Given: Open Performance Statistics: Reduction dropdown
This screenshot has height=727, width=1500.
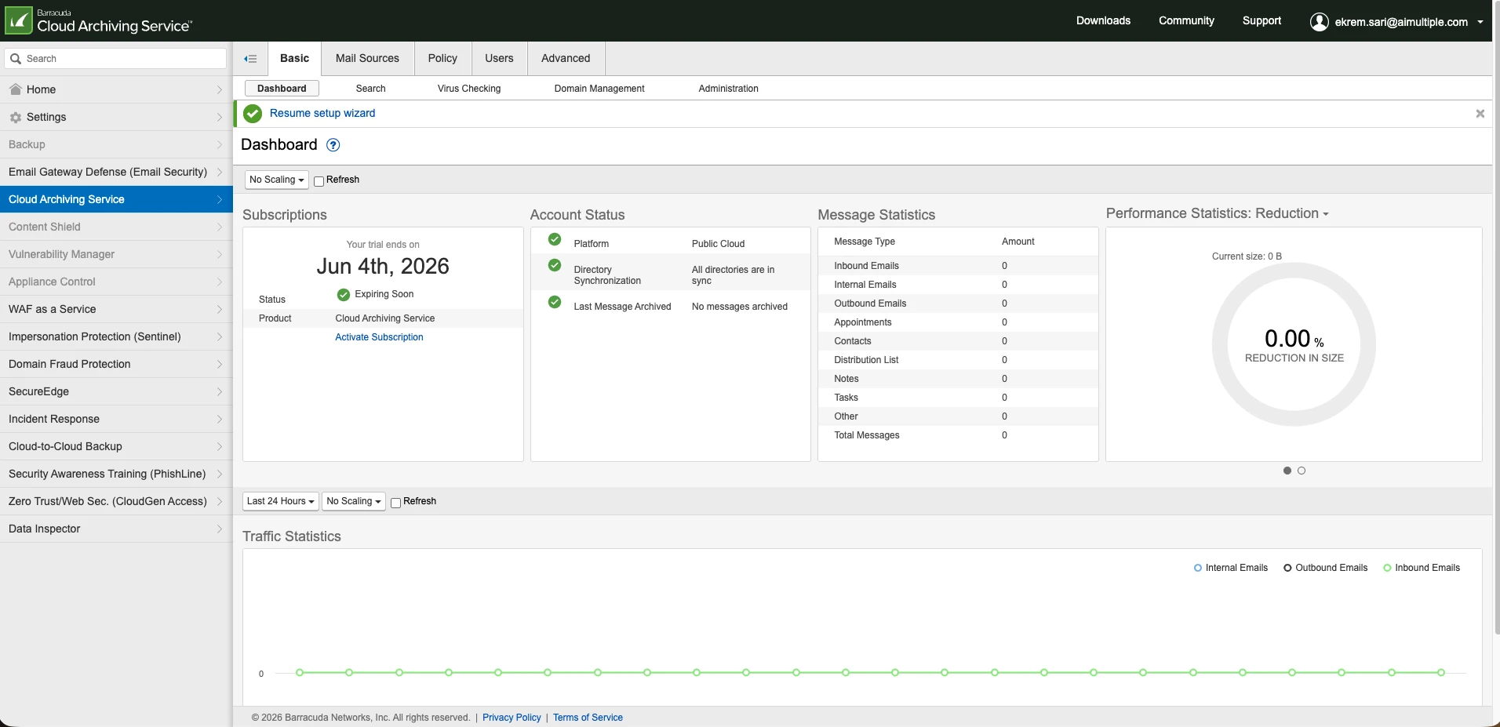Looking at the screenshot, I should coord(1218,213).
